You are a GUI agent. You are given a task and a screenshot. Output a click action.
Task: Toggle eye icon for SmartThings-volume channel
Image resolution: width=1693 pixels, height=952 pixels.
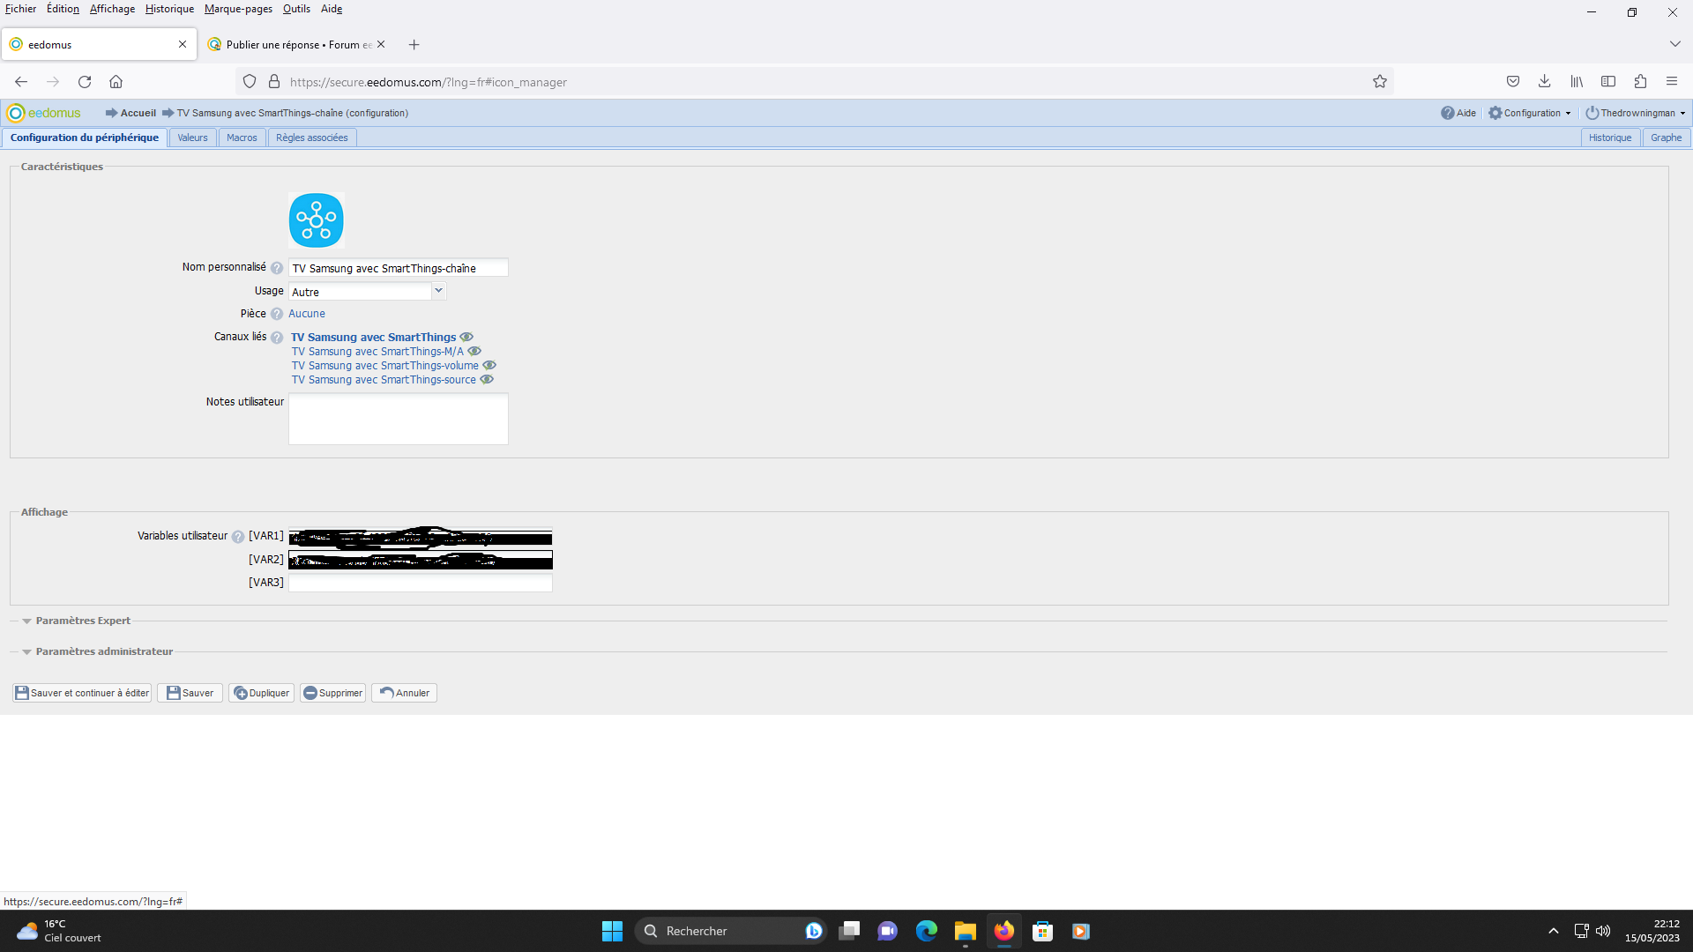click(x=489, y=365)
